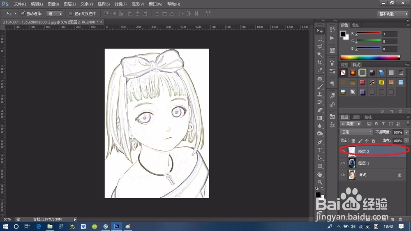411x231 pixels.
Task: Toggle lock image pixels brush icon
Action: click(360, 141)
